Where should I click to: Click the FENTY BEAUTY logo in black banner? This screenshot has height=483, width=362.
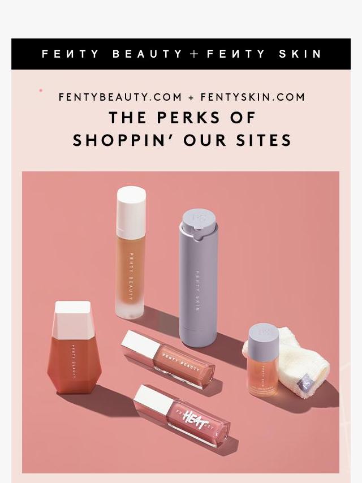[x=112, y=54]
